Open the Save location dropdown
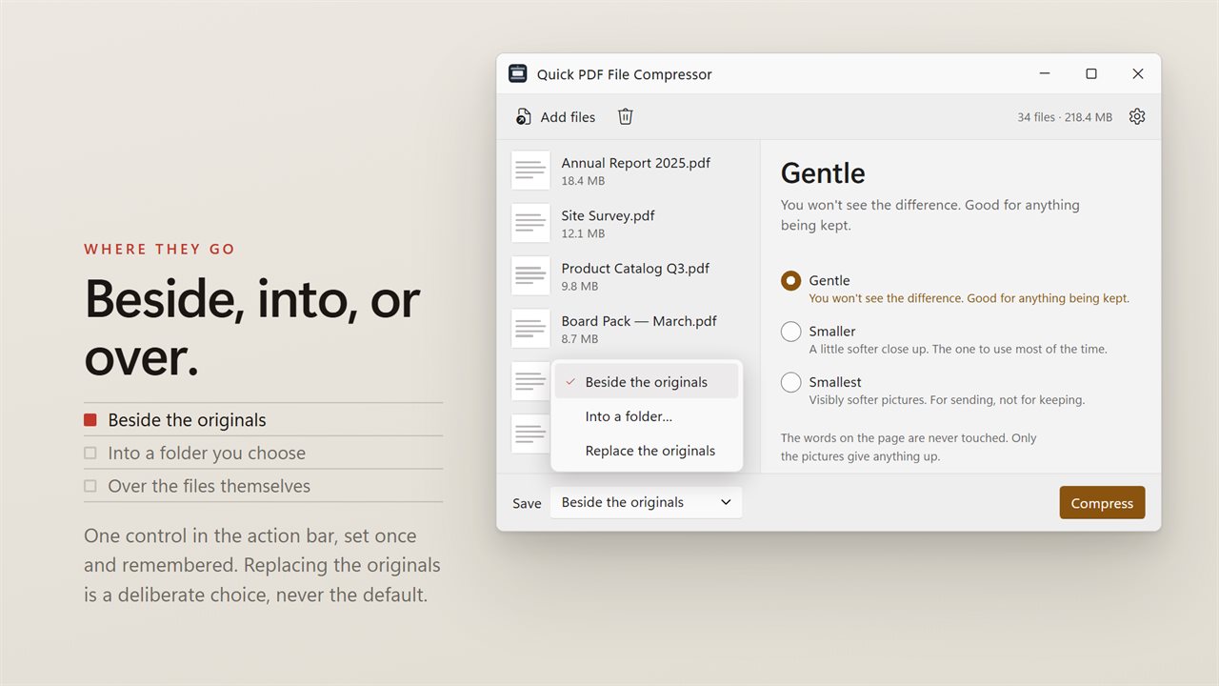 point(646,502)
